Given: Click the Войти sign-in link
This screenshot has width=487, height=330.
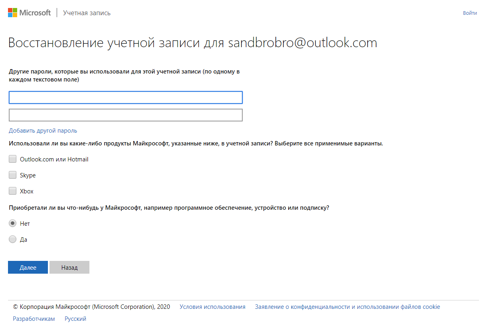Looking at the screenshot, I should pos(470,13).
